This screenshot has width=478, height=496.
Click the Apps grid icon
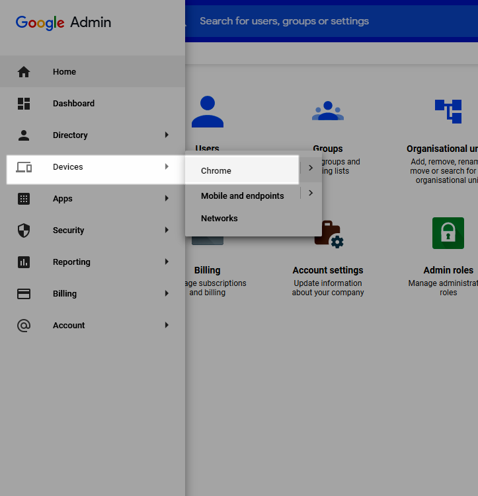(24, 199)
